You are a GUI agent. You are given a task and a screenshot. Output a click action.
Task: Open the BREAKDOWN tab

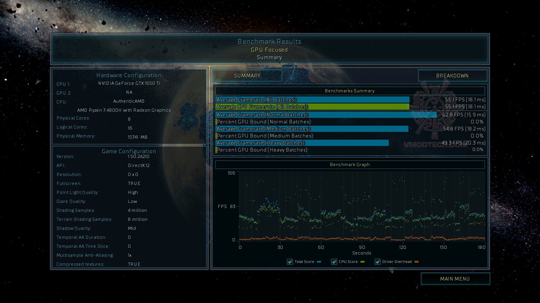tap(452, 76)
